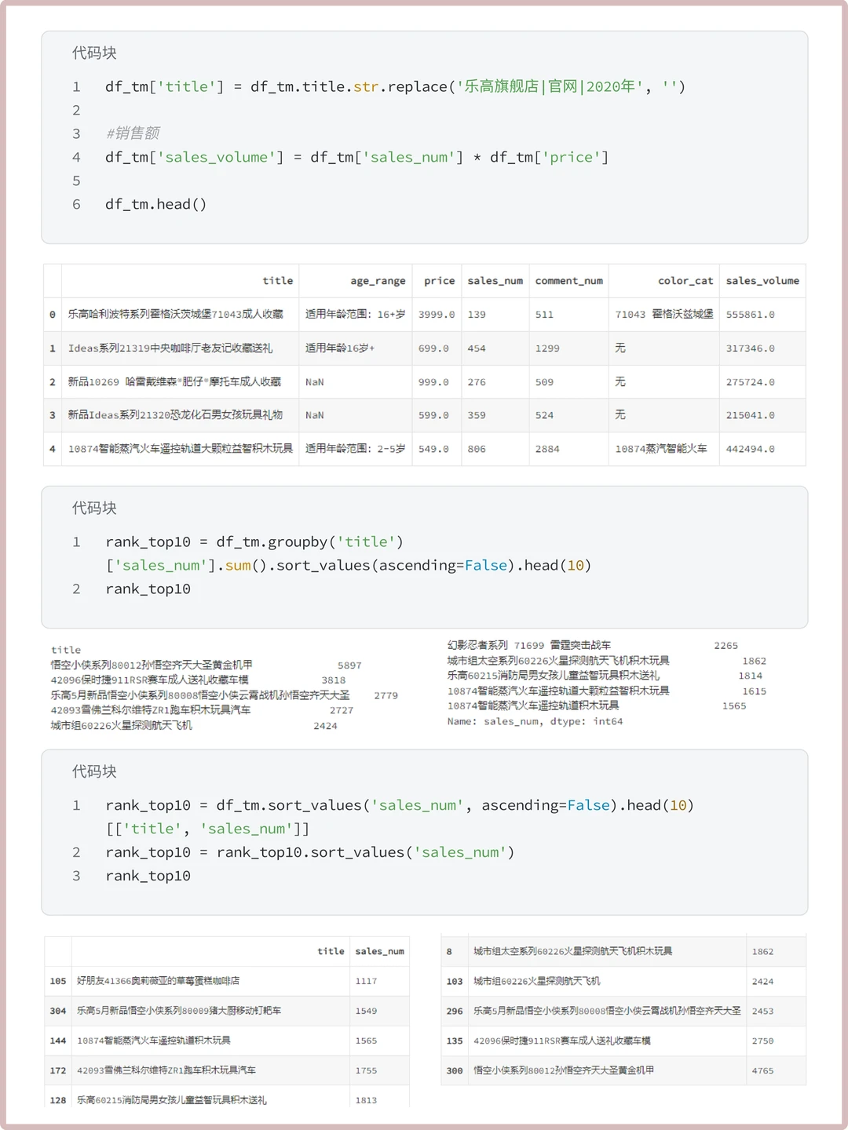
Task: Click the comment_num value 2884
Action: [x=547, y=449]
